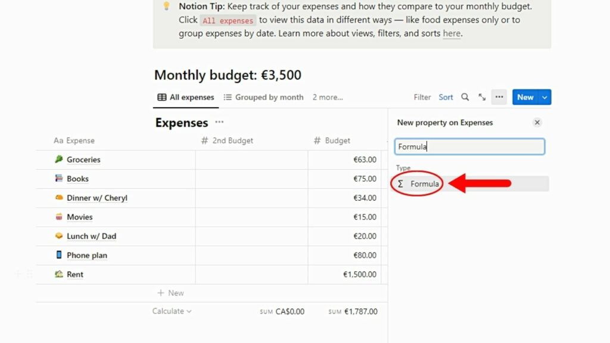Click the blue New button
This screenshot has height=343, width=610.
[524, 96]
